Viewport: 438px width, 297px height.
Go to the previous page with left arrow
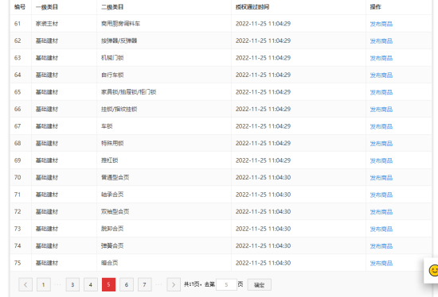point(25,284)
